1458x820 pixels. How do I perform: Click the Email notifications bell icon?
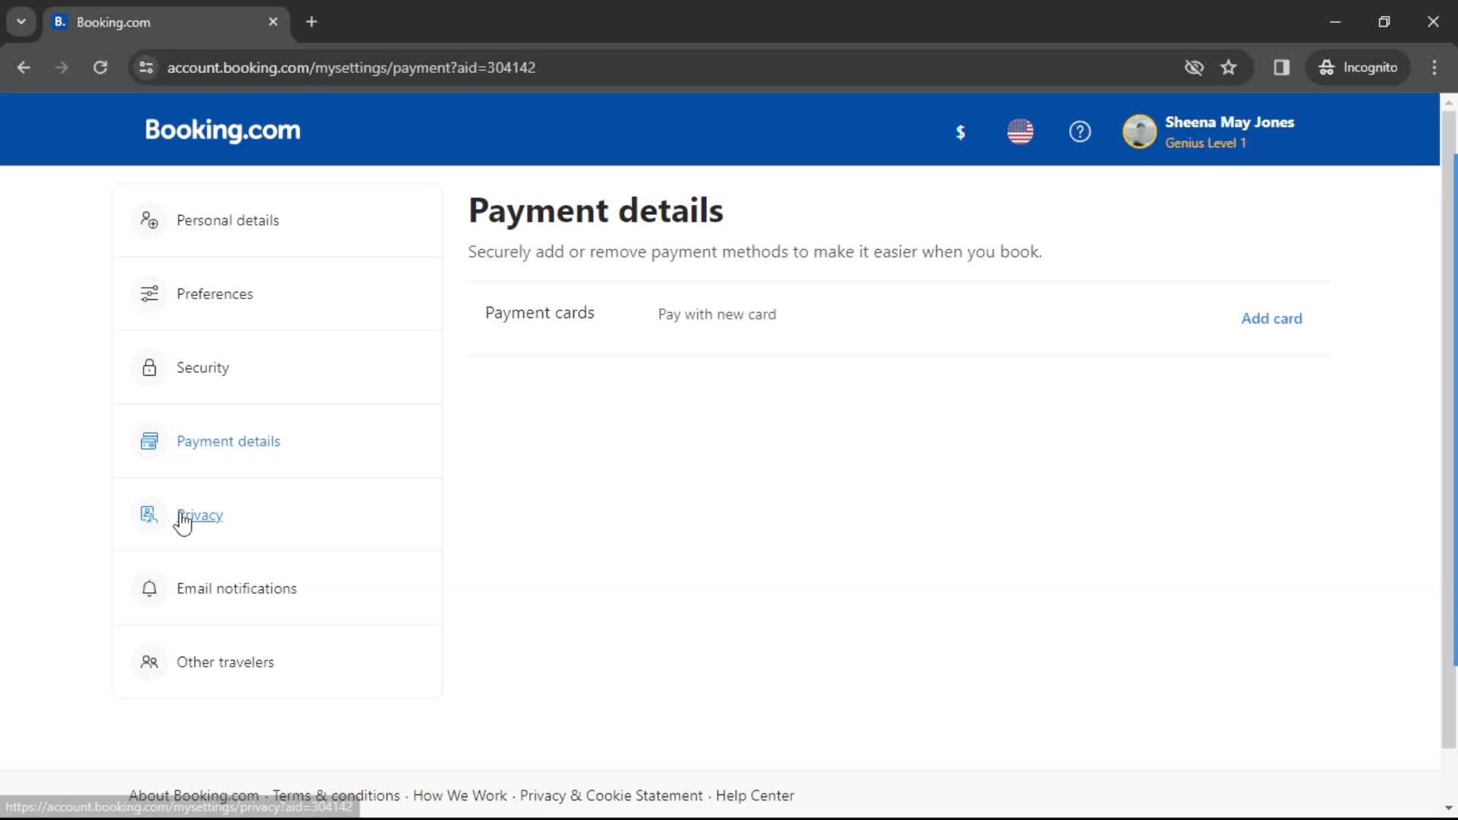150,588
